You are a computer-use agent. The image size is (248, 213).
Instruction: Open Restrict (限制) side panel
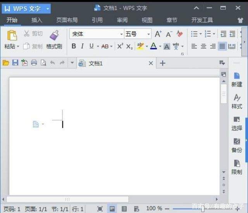(237, 167)
